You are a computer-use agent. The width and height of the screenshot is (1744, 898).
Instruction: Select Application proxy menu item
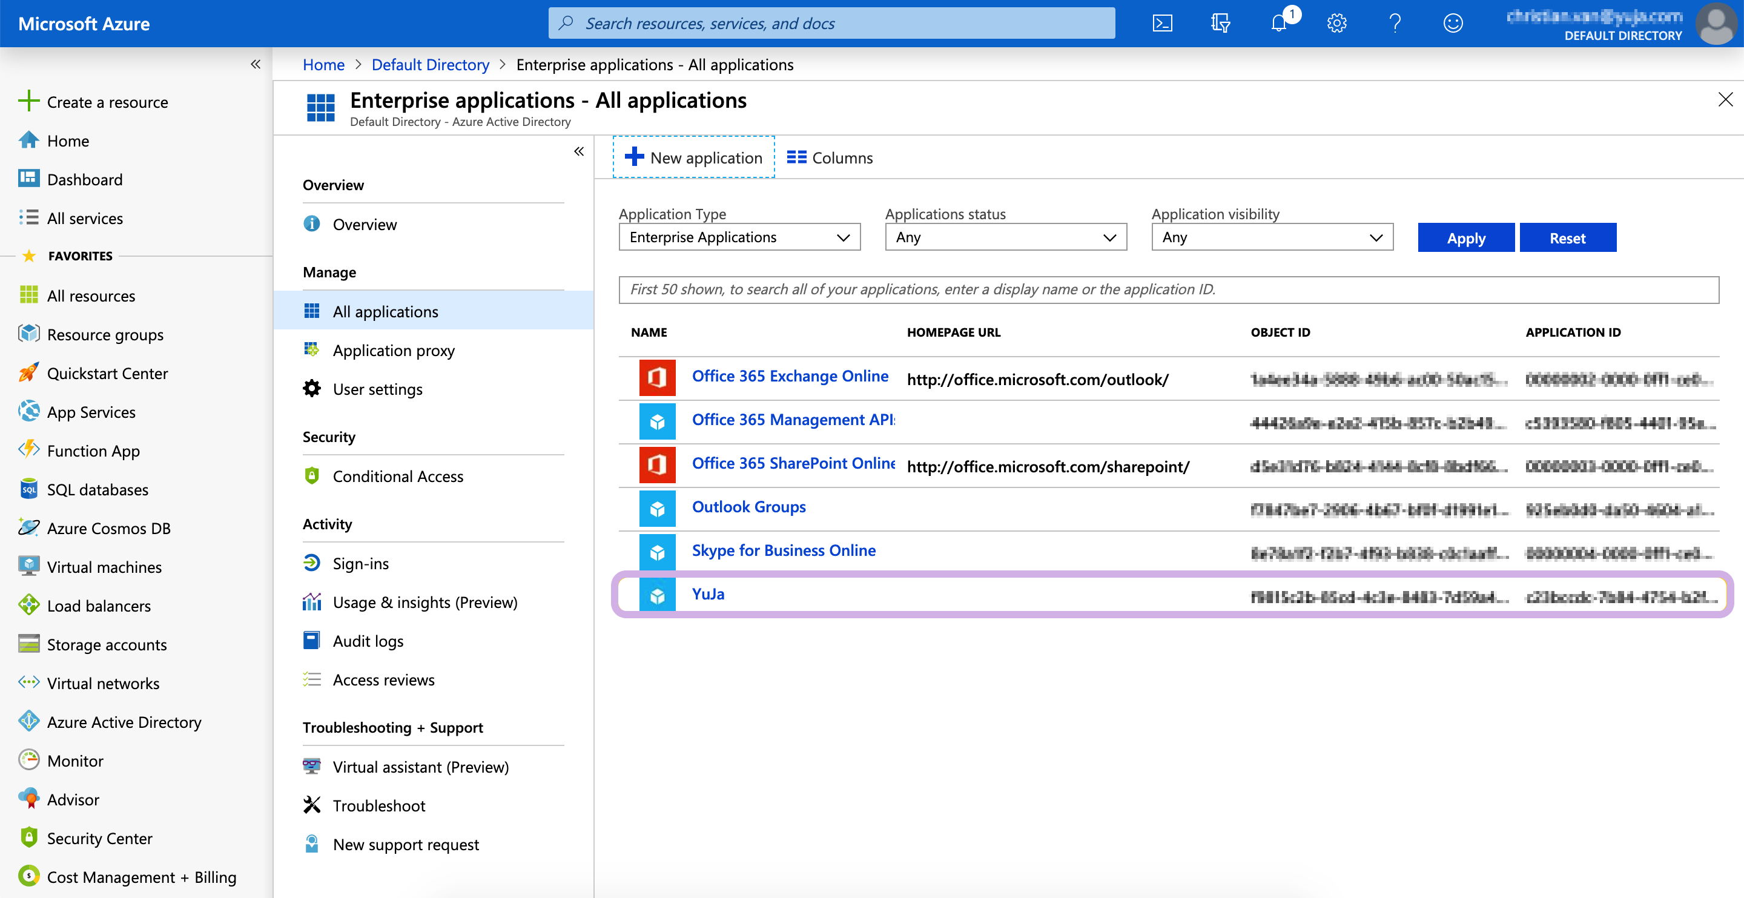click(394, 350)
